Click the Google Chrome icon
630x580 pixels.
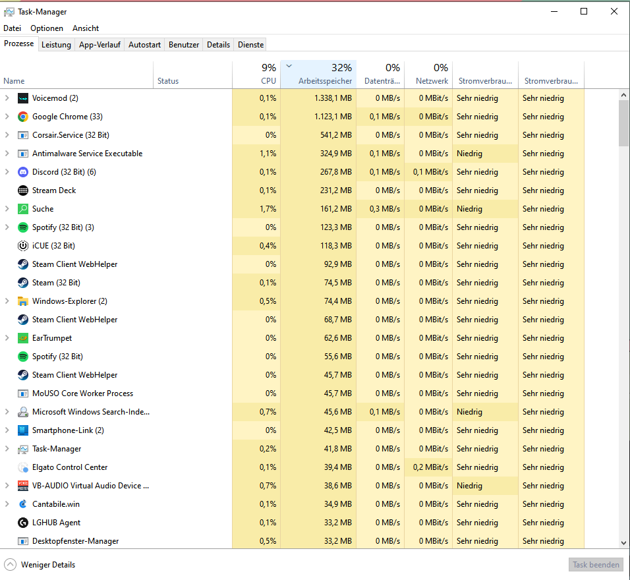point(23,117)
